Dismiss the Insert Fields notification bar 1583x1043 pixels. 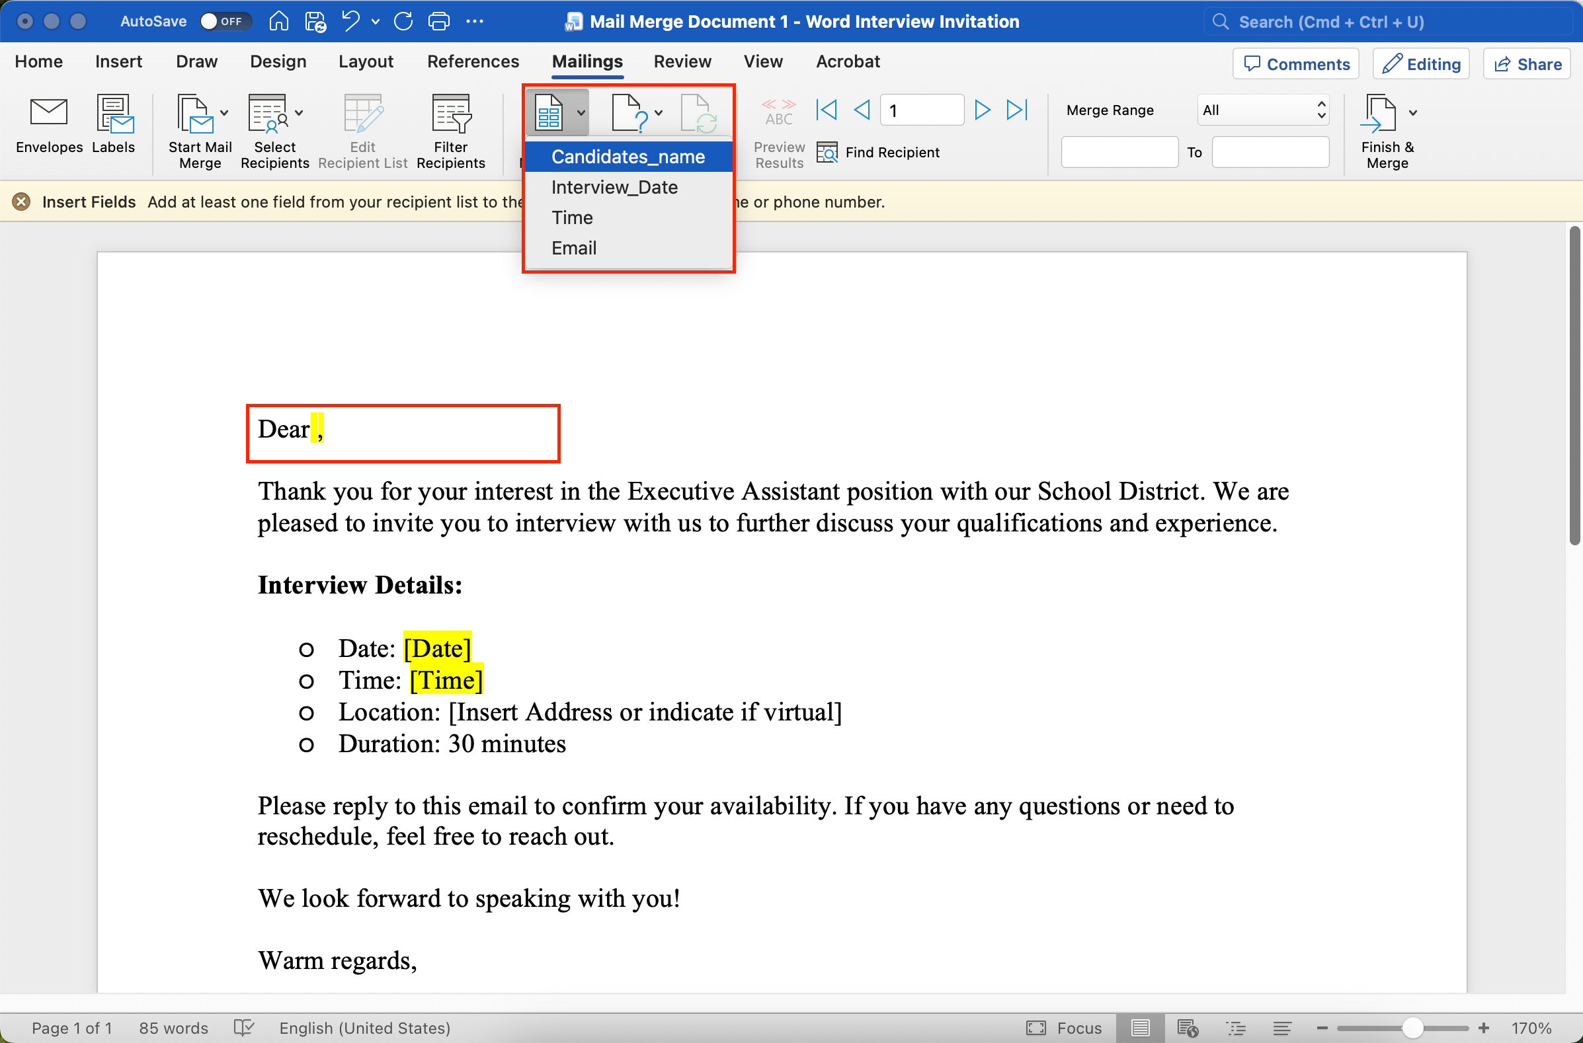point(21,202)
